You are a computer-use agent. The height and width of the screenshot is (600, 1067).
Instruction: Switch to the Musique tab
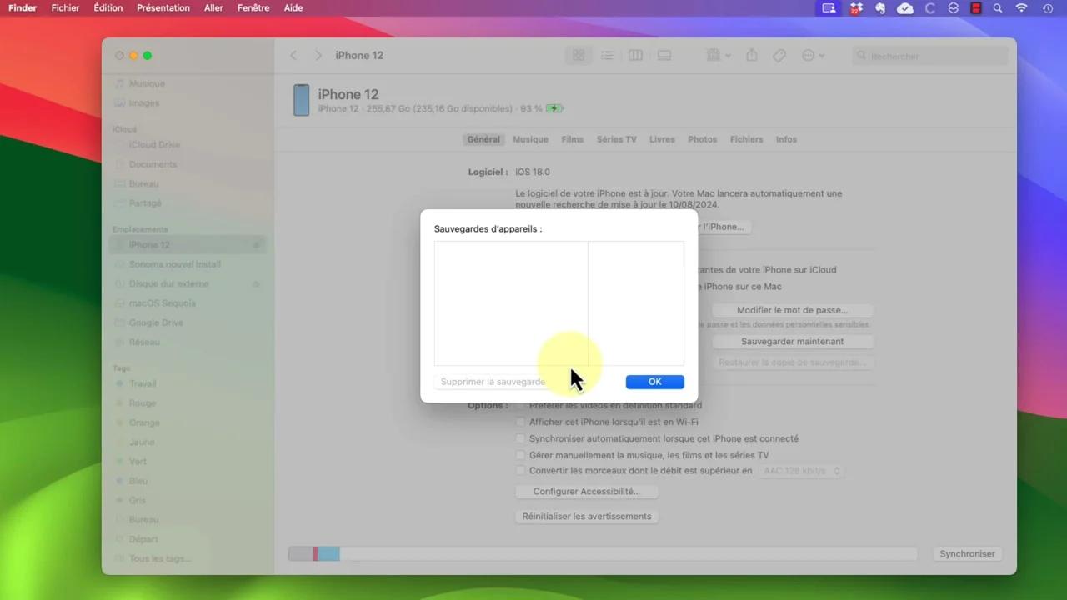pos(530,139)
